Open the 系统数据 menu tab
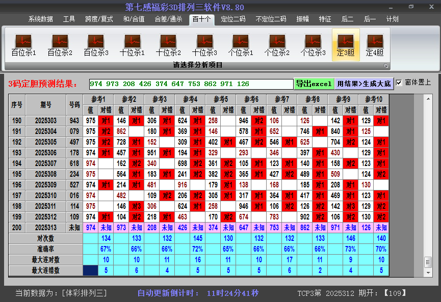 tap(40, 19)
